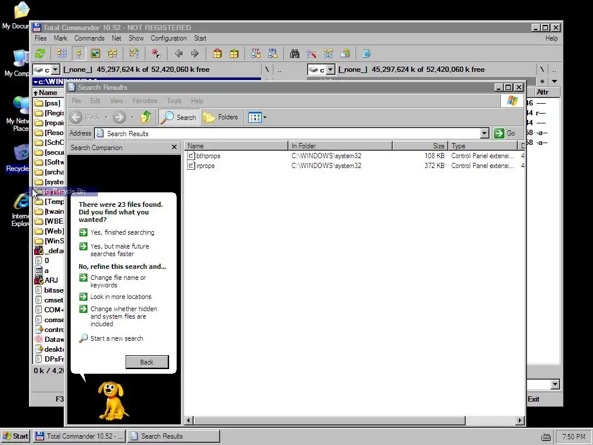Open the Configuration menu
The height and width of the screenshot is (445, 593).
coord(169,38)
